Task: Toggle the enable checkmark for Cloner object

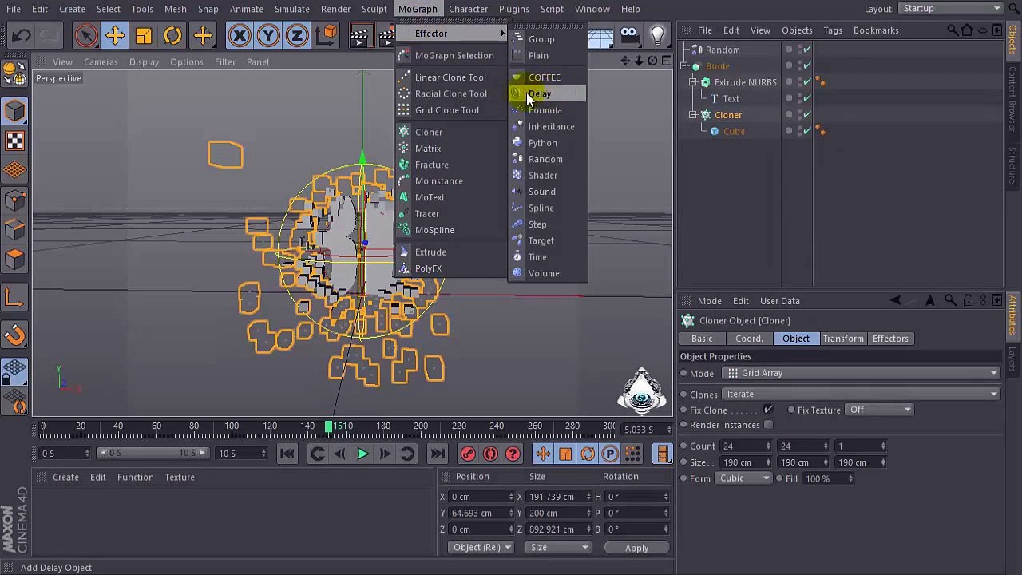Action: click(807, 115)
